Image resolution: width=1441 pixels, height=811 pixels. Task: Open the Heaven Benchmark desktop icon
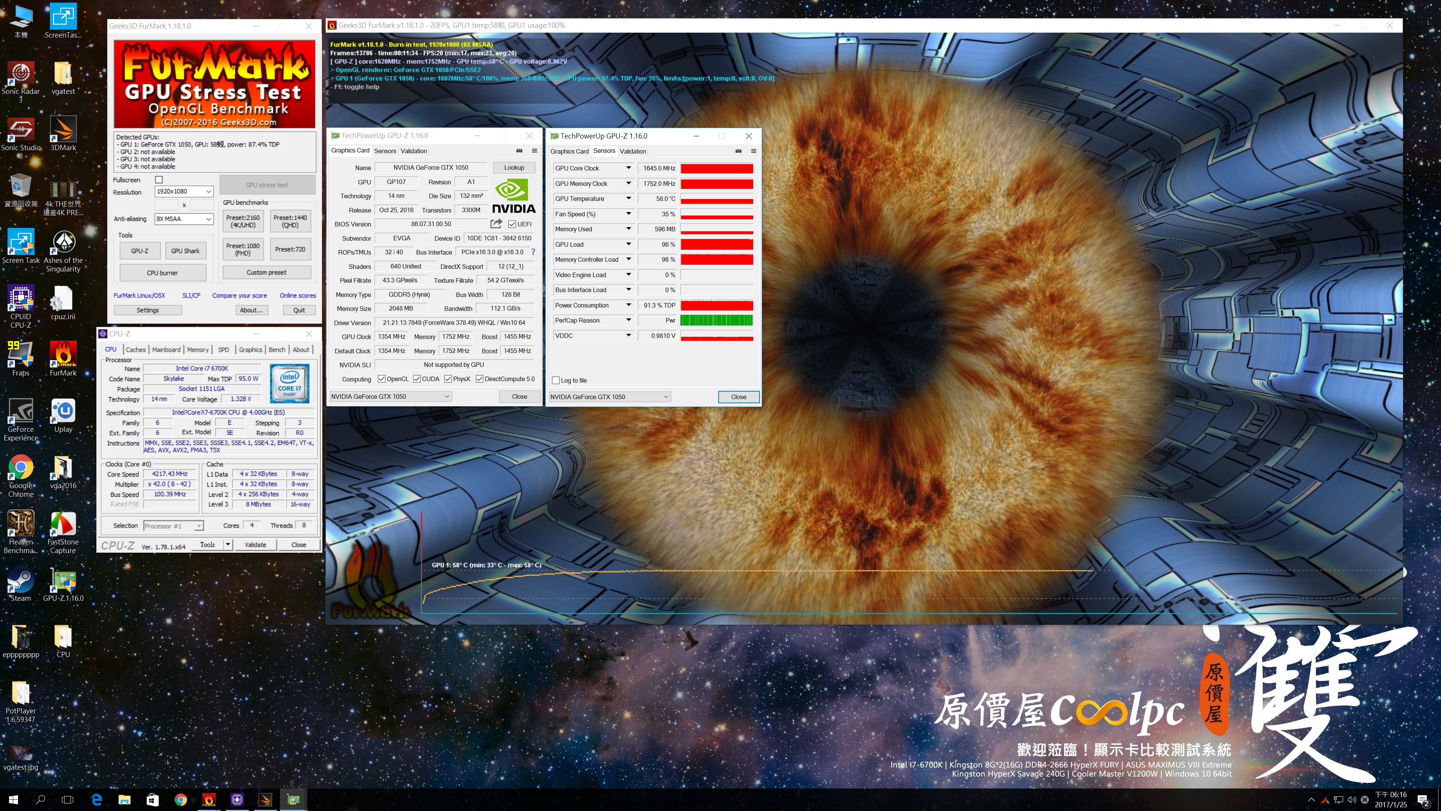point(21,532)
